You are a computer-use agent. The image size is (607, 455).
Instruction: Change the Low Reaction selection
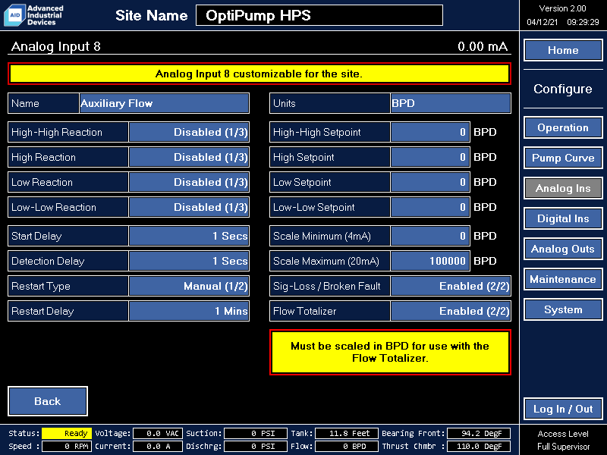[x=189, y=182]
